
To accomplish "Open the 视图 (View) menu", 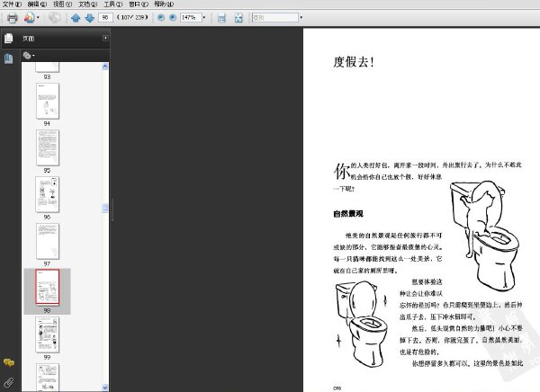I will point(62,4).
